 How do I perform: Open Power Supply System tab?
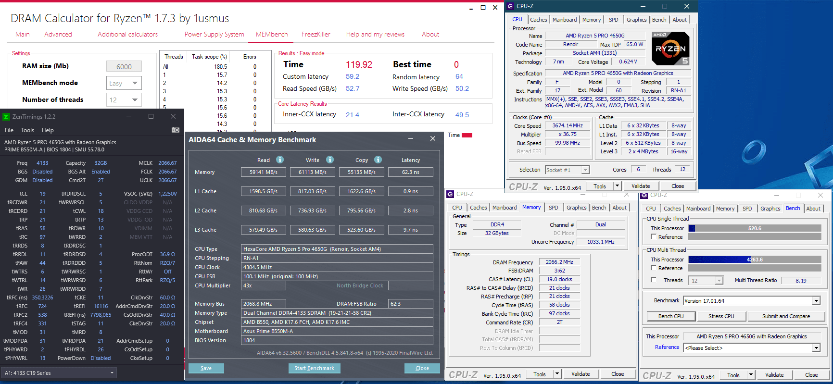click(215, 34)
